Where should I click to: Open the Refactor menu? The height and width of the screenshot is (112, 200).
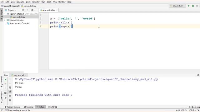pos(36,2)
